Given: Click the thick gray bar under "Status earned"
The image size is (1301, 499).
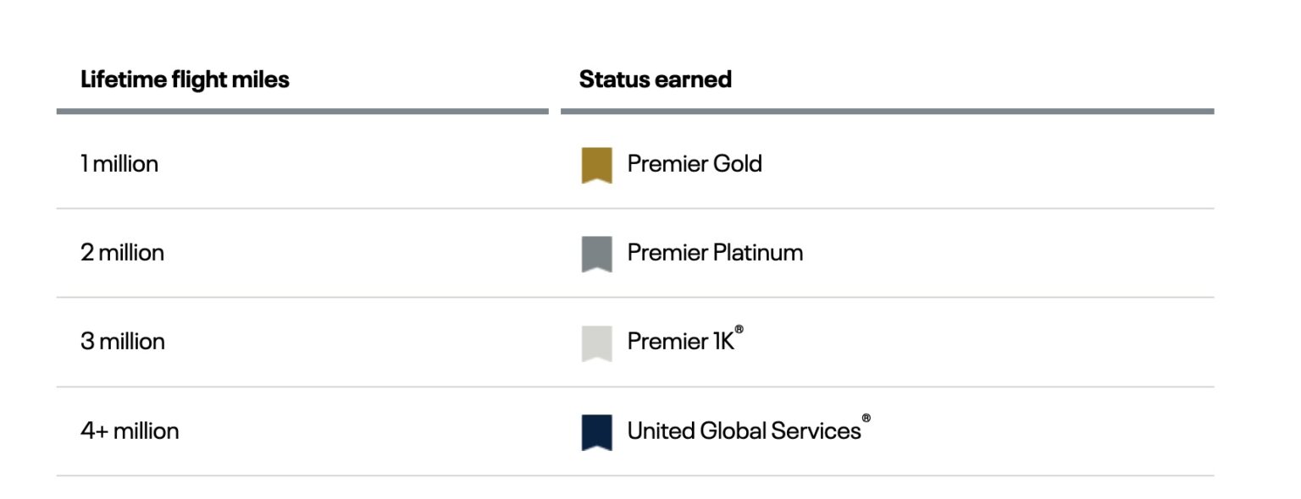Looking at the screenshot, I should tap(887, 111).
